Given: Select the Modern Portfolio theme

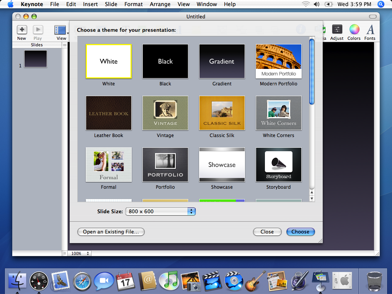Looking at the screenshot, I should [x=279, y=61].
